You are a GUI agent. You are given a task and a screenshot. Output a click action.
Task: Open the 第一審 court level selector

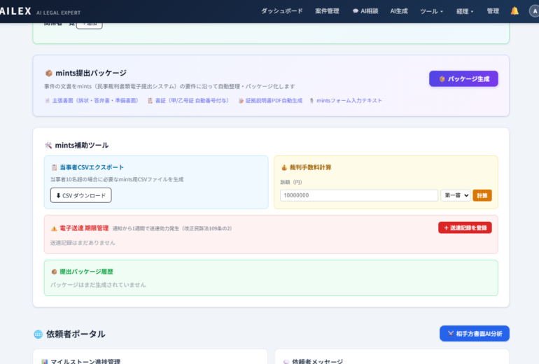(455, 195)
